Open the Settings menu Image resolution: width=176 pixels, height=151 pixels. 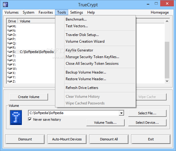[x=77, y=12]
